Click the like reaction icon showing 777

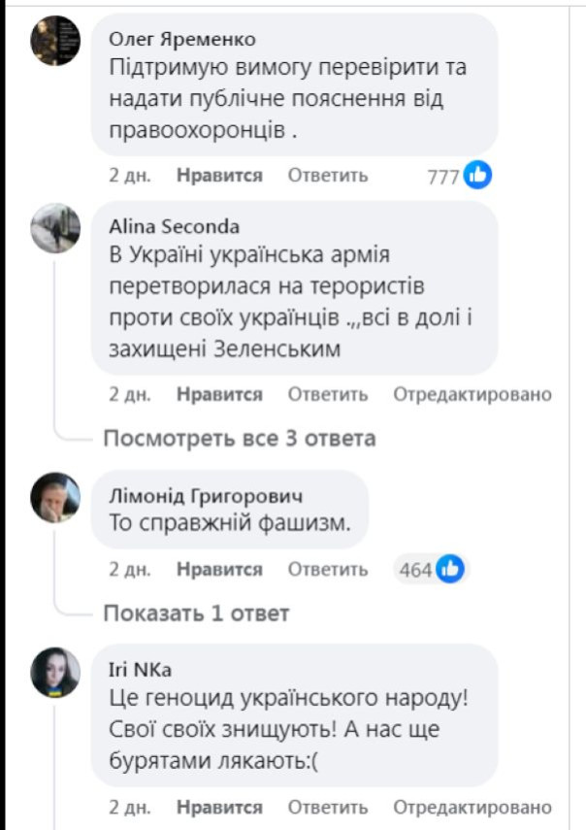point(477,175)
